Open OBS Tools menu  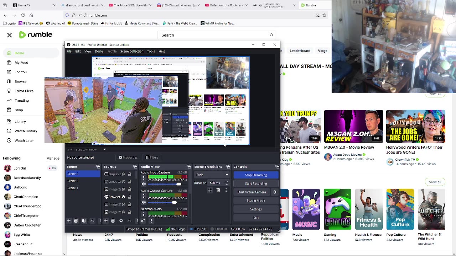click(151, 51)
